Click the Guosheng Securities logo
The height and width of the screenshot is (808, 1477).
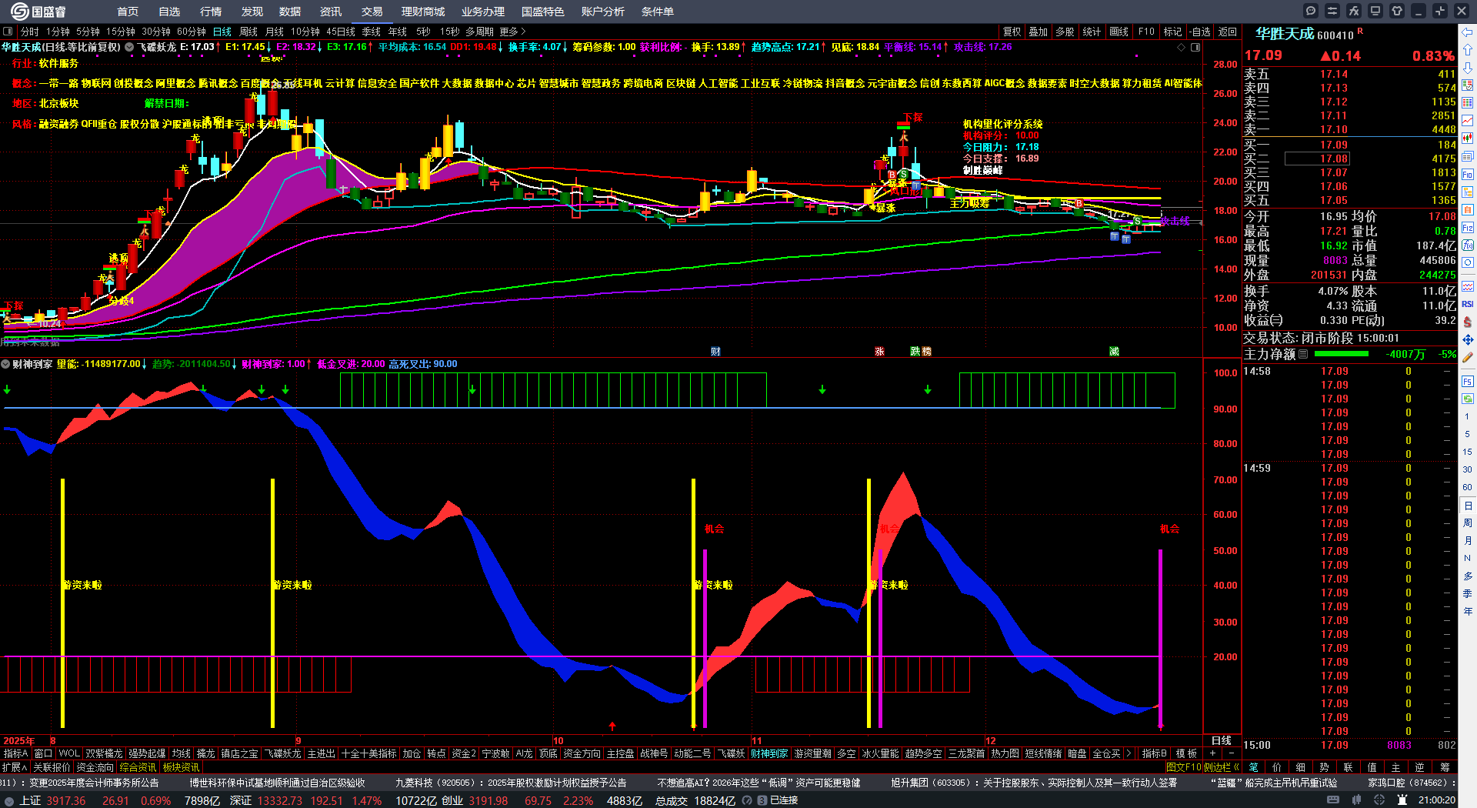point(38,12)
